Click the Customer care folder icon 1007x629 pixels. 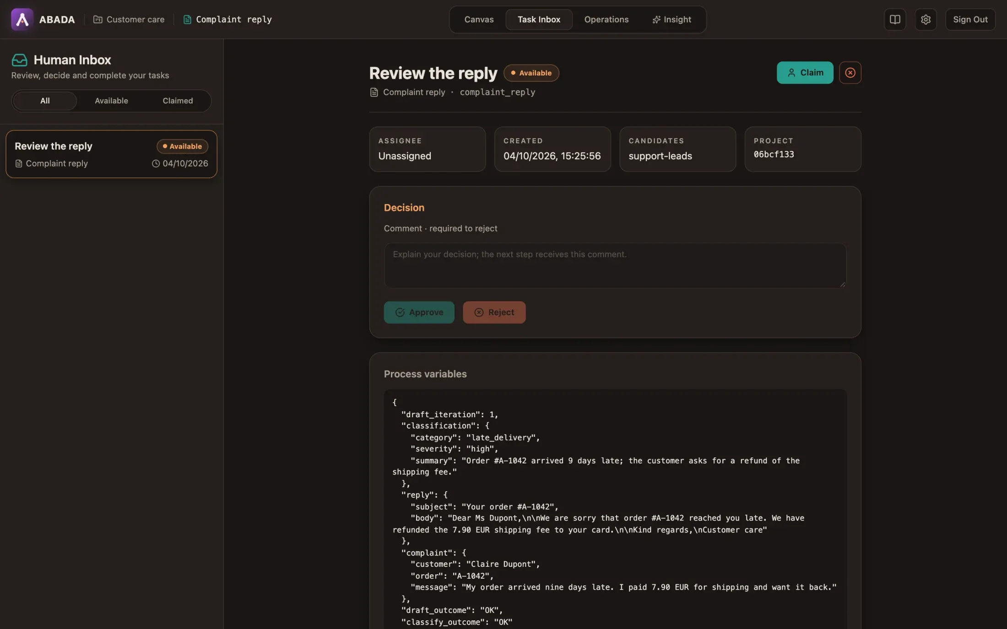97,19
